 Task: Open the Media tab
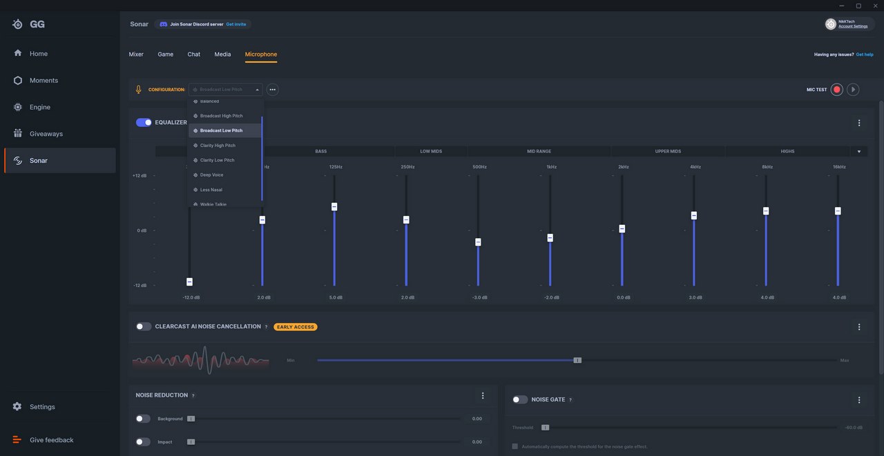click(222, 54)
